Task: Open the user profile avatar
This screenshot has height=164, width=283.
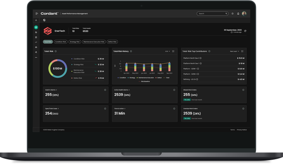Action: pos(244,13)
